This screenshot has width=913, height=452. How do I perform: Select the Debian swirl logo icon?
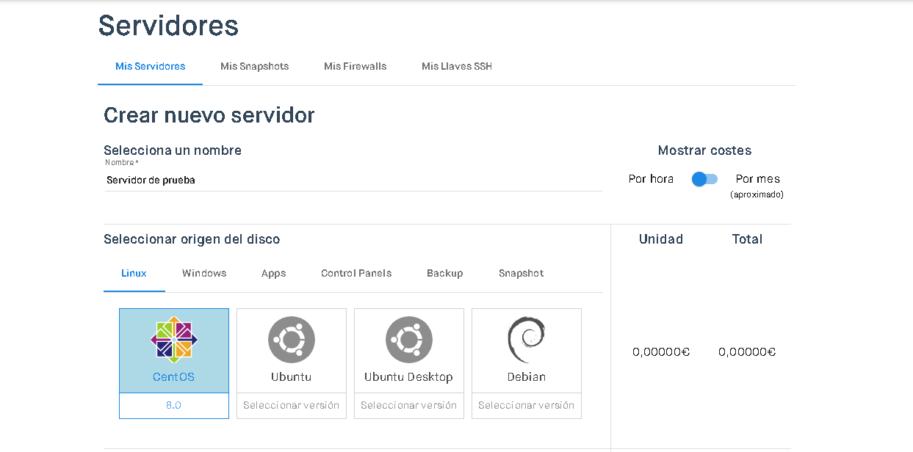click(x=527, y=340)
